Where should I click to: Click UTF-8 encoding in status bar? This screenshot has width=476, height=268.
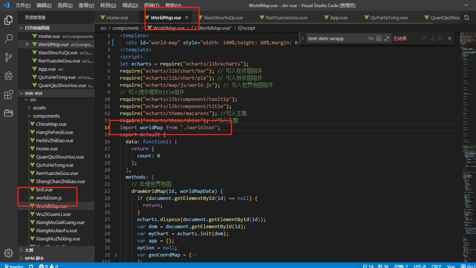419,266
